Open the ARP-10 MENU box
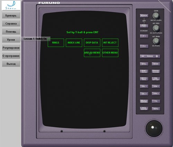Screen dimensions: 173x147 (92, 53)
